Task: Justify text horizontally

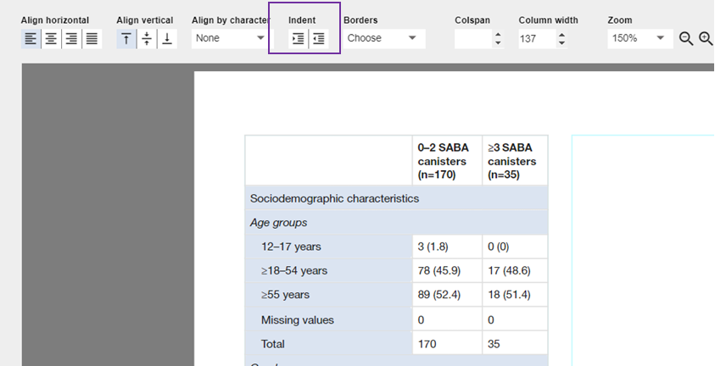Action: [92, 39]
